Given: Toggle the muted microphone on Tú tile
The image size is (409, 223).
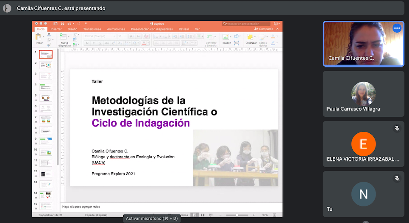Looking at the screenshot, I should (x=397, y=178).
